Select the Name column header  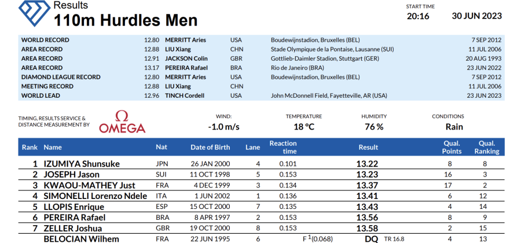pos(53,147)
